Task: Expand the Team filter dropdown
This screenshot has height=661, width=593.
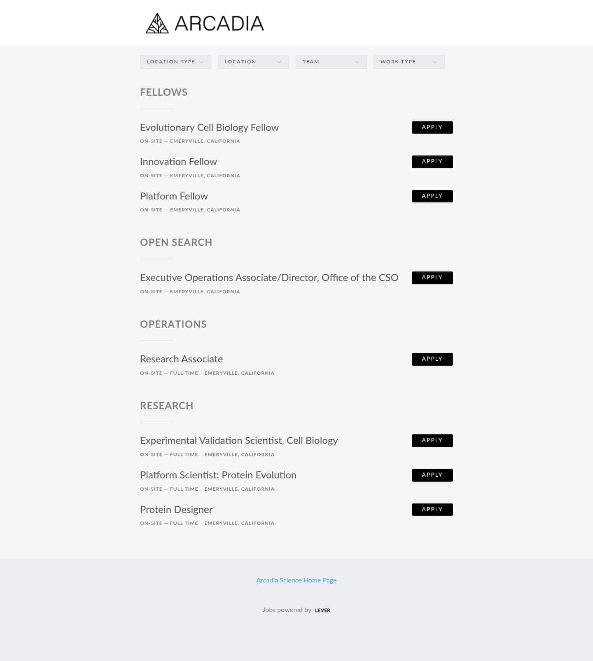Action: click(331, 62)
